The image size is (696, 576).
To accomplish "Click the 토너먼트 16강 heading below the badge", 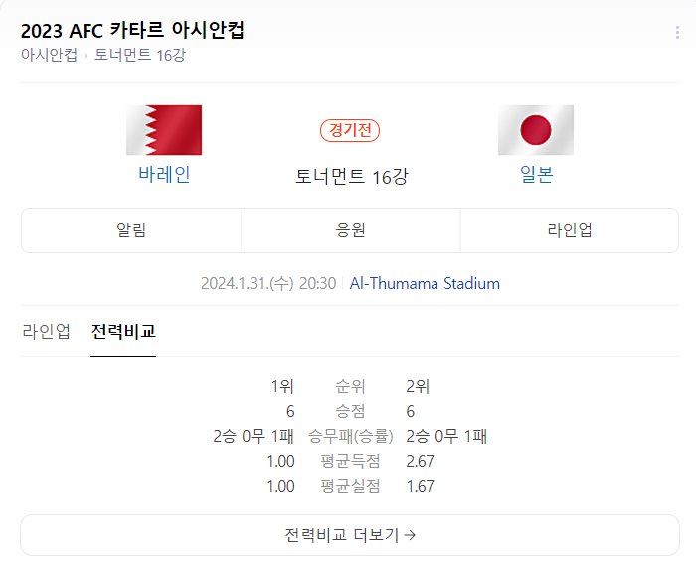I will tap(351, 177).
